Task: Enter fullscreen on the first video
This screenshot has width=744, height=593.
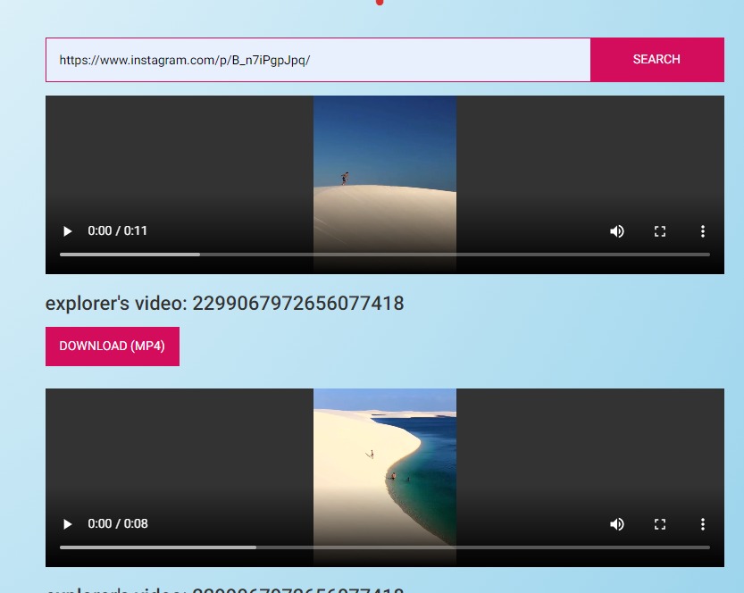Action: [660, 231]
